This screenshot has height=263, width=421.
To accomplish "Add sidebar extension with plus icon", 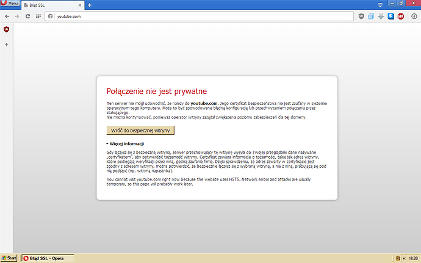I will pos(7,45).
